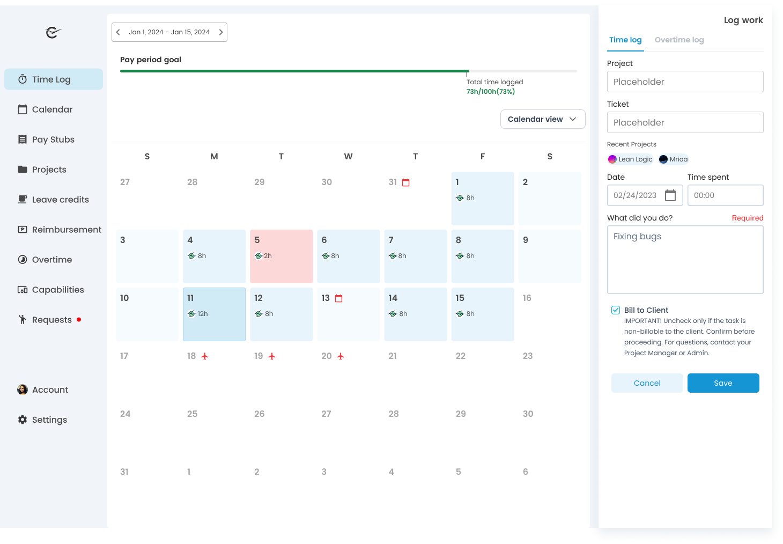Open the Calendar view dropdown
783x544 pixels.
point(542,119)
